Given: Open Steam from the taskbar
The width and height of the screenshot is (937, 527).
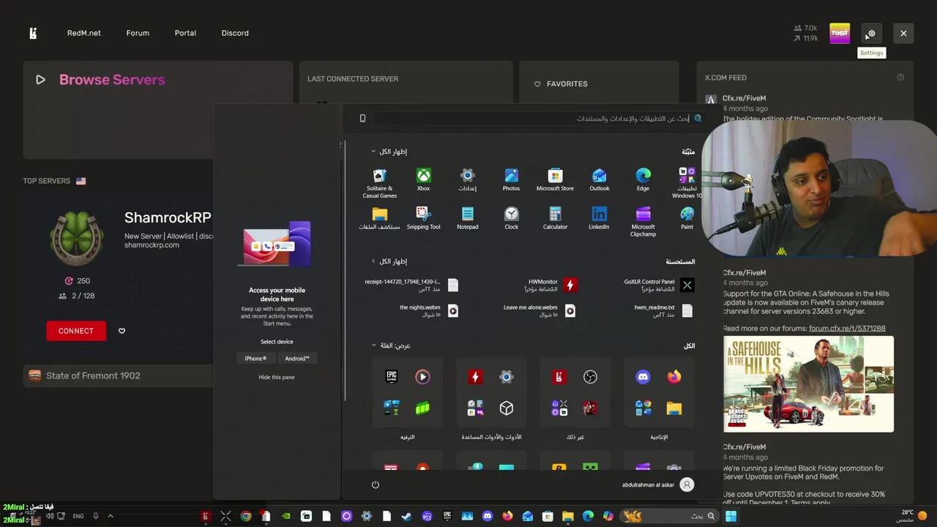Looking at the screenshot, I should (406, 516).
